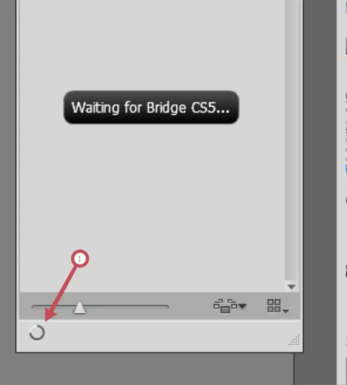Open the sort-arrangement icon in bottom toolbar
The height and width of the screenshot is (385, 347).
pyautogui.click(x=225, y=306)
